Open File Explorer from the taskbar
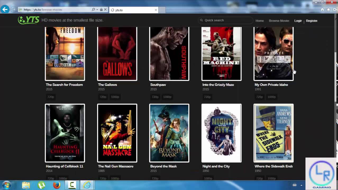 [26, 185]
